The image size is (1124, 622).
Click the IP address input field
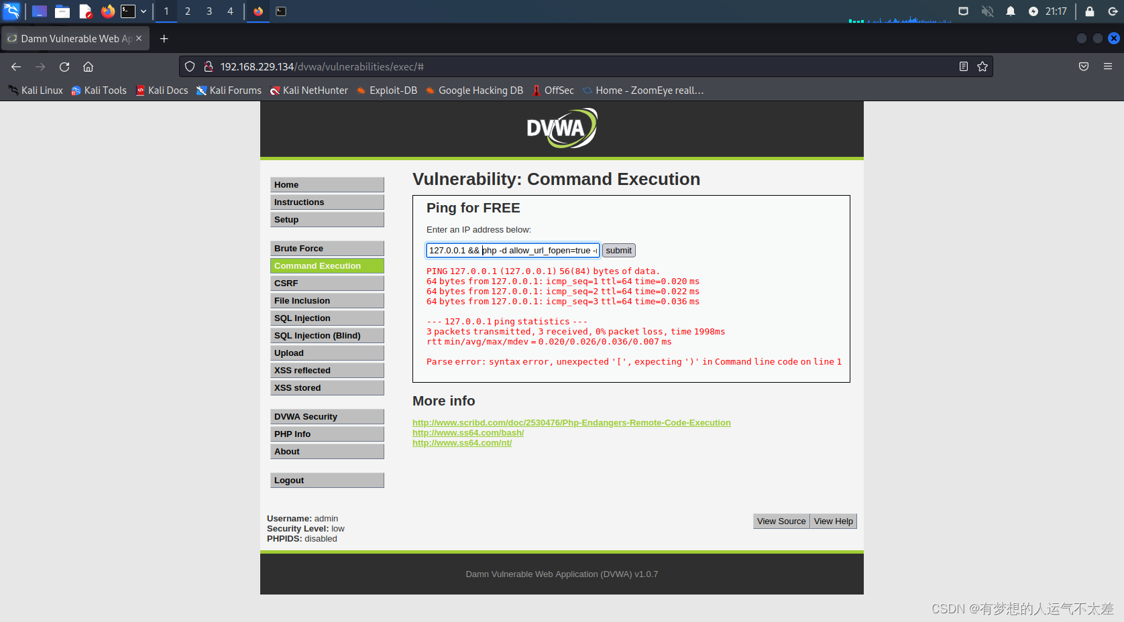click(x=513, y=251)
